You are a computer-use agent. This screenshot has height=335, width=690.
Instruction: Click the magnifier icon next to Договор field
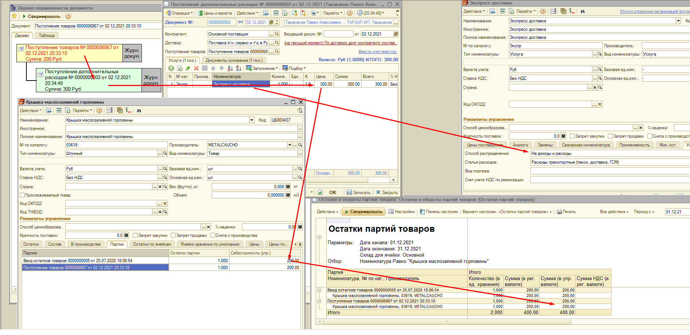click(277, 43)
